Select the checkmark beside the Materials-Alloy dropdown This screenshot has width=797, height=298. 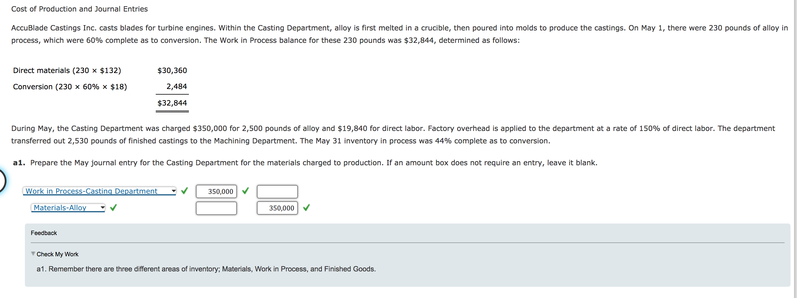point(114,208)
